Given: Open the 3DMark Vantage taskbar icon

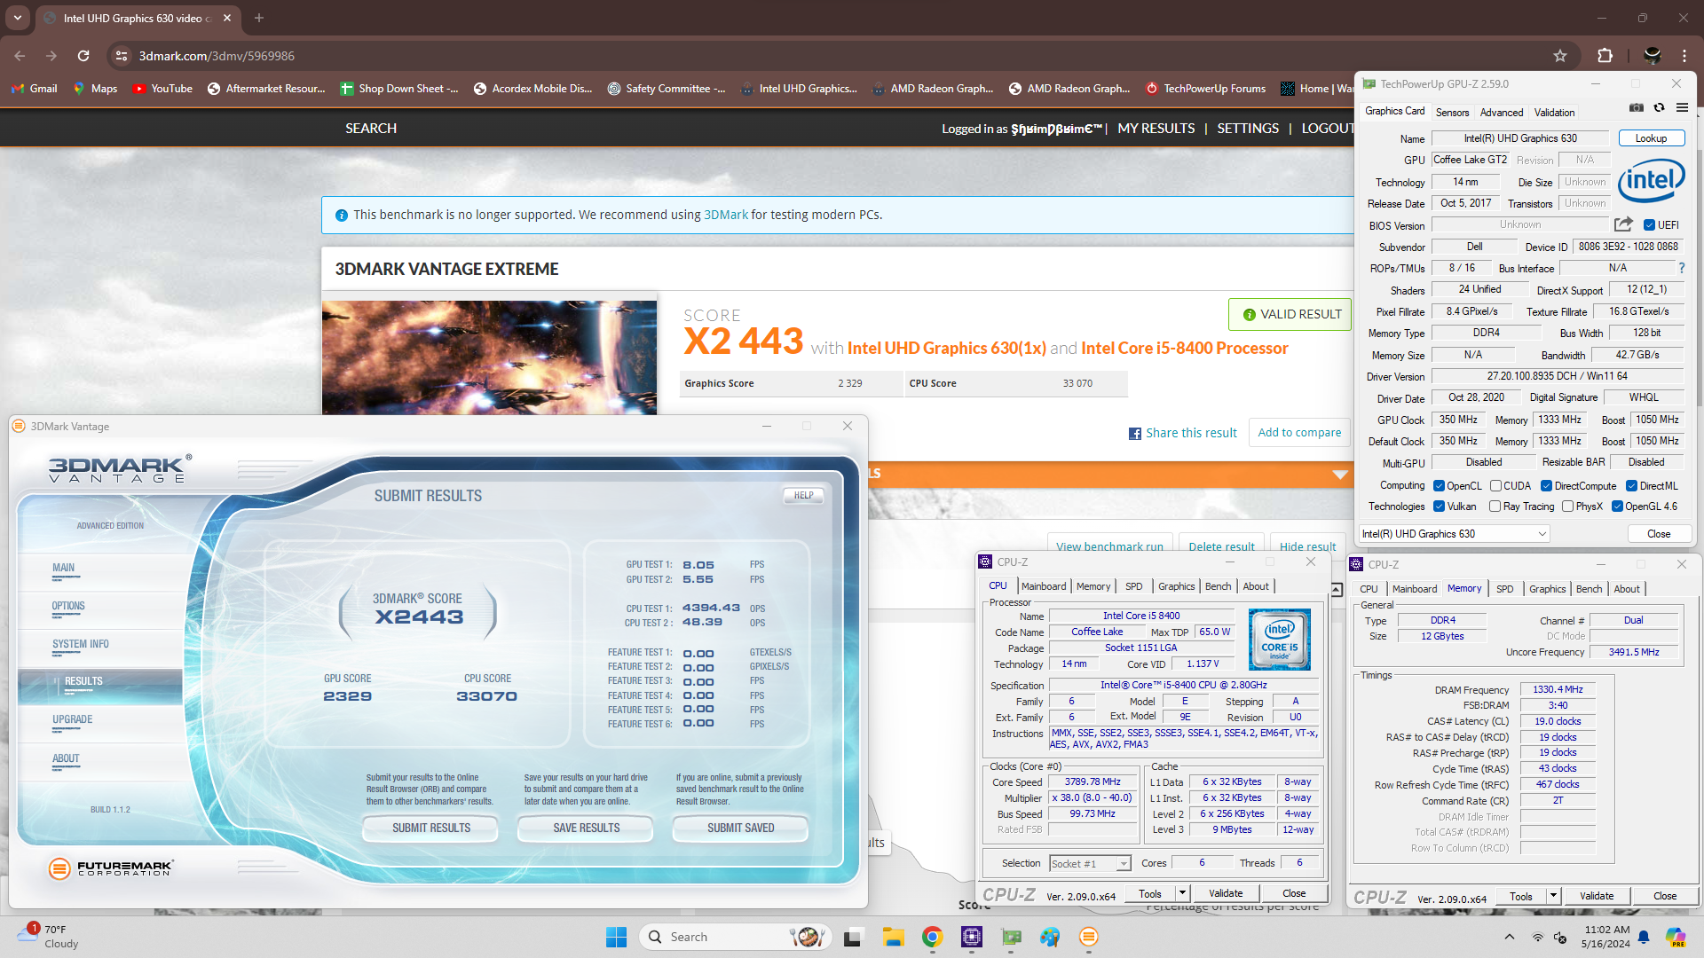Looking at the screenshot, I should (1089, 937).
